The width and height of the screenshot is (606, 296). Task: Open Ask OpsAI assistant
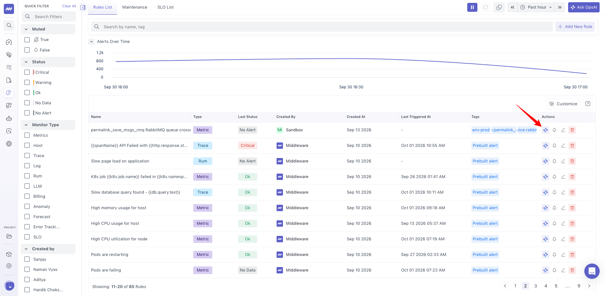click(584, 7)
